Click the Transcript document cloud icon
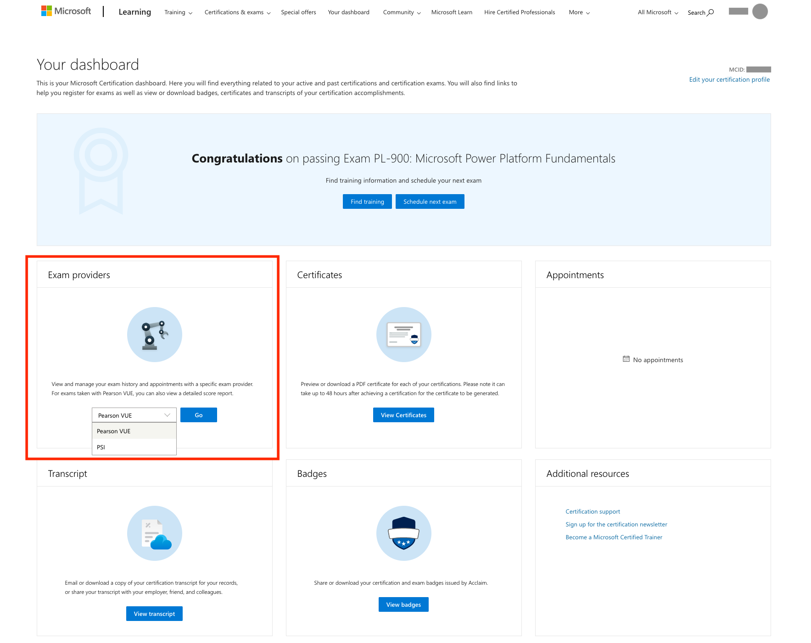 pyautogui.click(x=155, y=533)
